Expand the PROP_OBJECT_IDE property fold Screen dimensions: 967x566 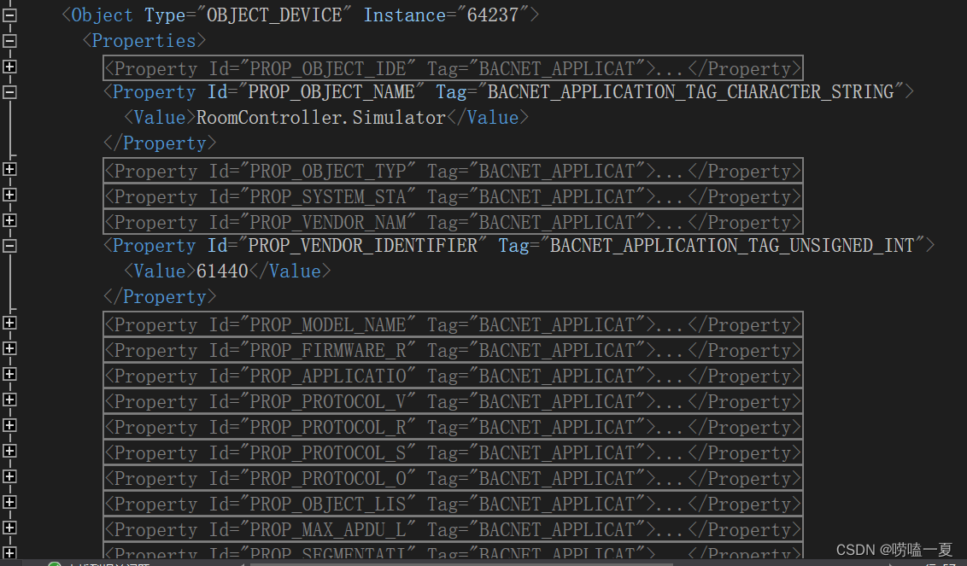[x=9, y=67]
